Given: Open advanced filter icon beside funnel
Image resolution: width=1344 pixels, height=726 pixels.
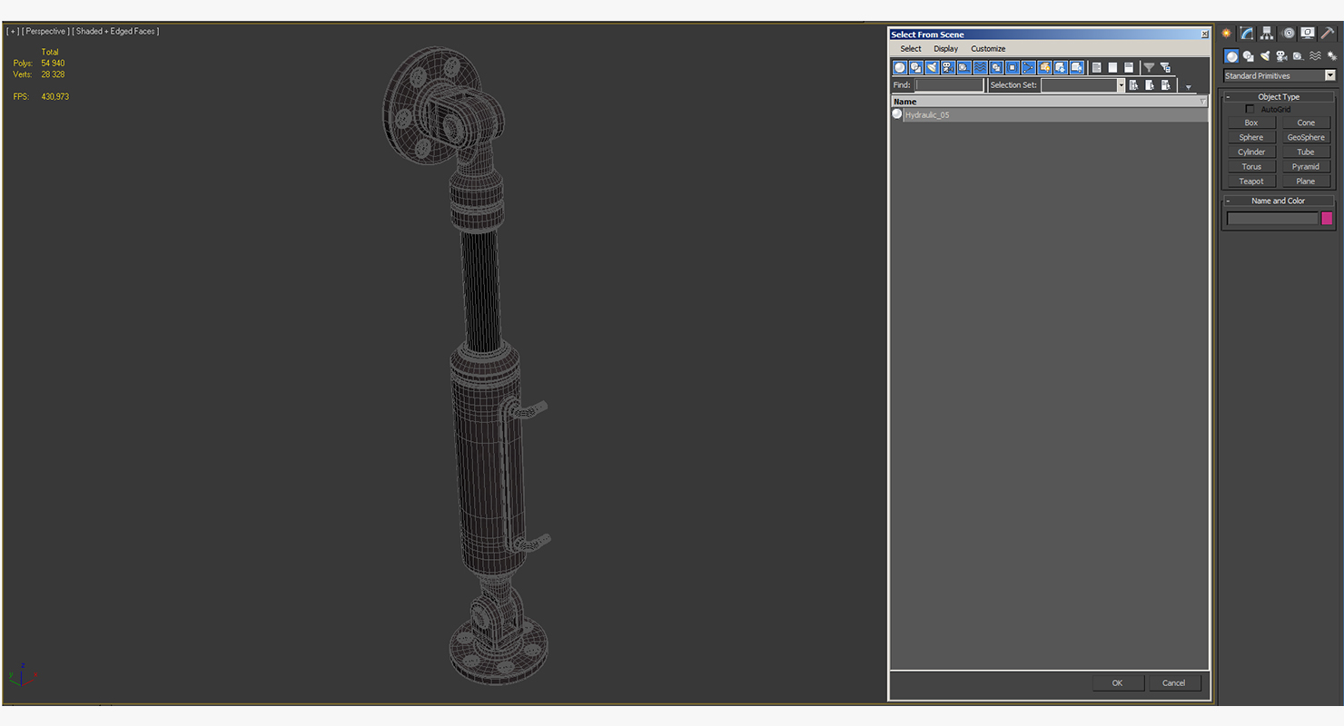Looking at the screenshot, I should (1165, 67).
